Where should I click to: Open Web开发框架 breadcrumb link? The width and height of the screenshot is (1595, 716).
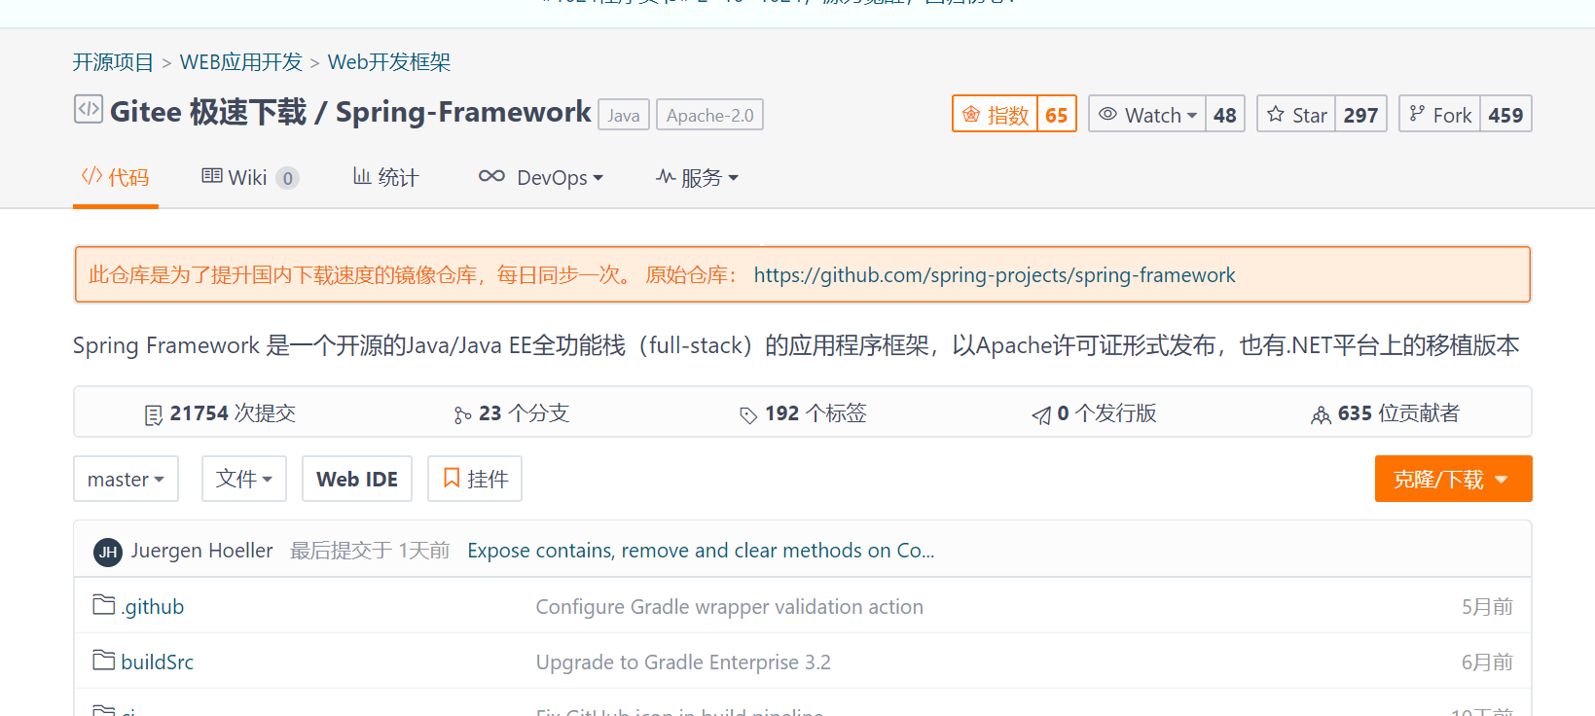coord(389,62)
